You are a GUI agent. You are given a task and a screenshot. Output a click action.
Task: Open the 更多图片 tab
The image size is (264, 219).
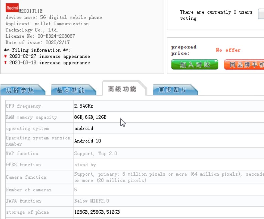tap(172, 90)
